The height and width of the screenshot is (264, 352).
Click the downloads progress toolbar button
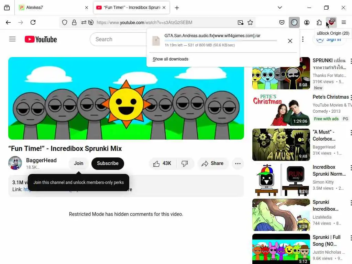(294, 22)
